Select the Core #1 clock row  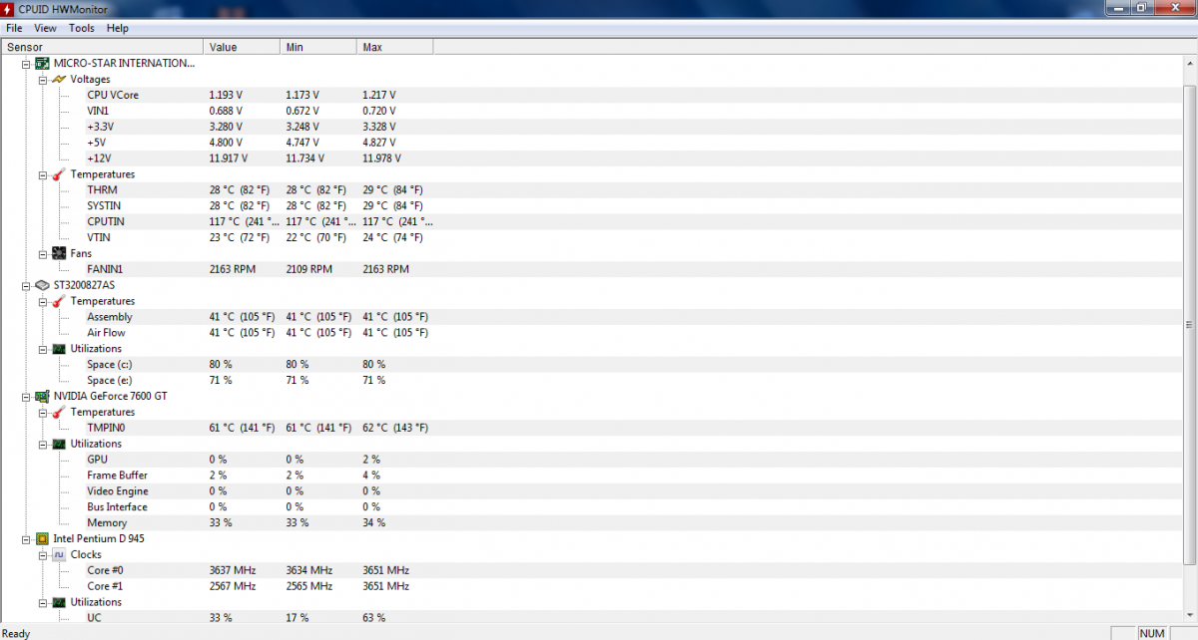[x=591, y=586]
